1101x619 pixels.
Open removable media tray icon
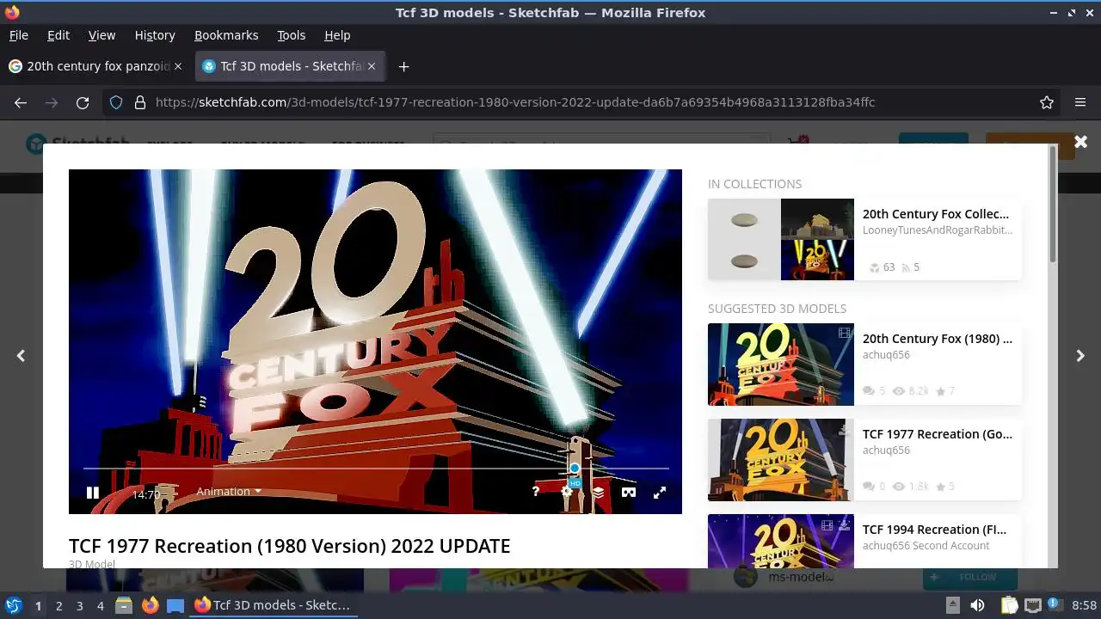point(952,605)
